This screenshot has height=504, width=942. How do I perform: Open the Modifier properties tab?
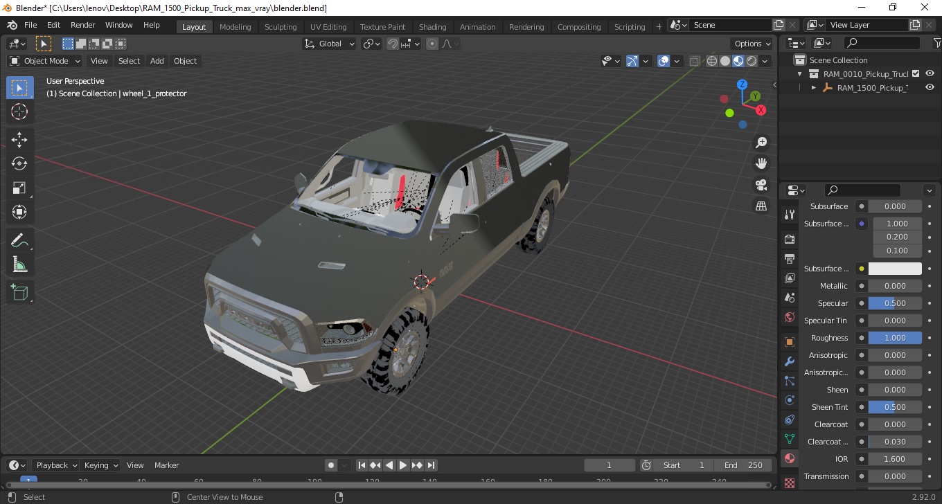790,361
